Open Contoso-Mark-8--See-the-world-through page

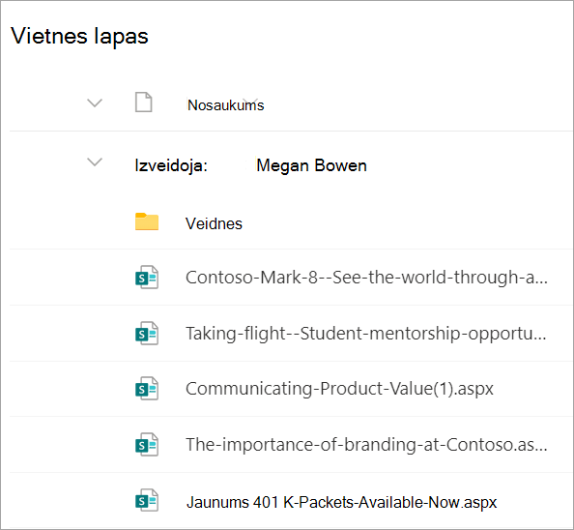click(x=366, y=278)
